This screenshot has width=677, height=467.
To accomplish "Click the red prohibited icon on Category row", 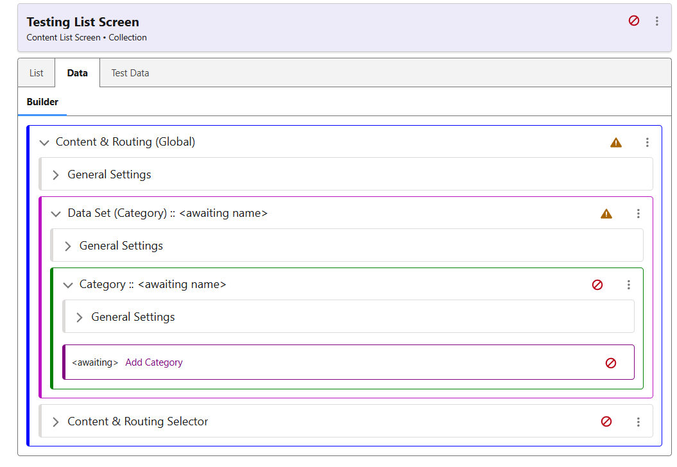I will click(x=597, y=285).
